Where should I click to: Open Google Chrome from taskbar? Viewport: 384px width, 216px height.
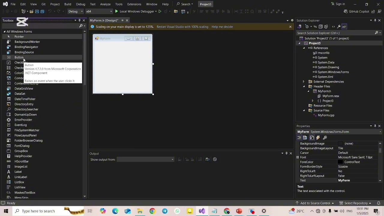pyautogui.click(x=152, y=211)
